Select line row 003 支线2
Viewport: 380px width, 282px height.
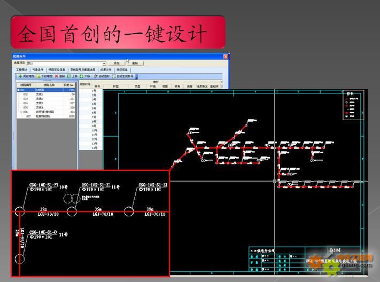click(x=46, y=99)
